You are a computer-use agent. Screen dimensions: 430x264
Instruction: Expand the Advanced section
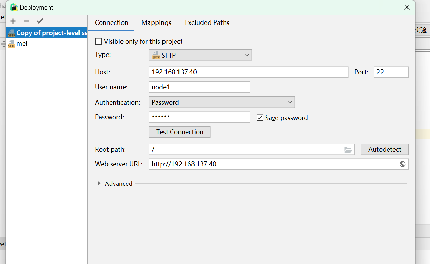pyautogui.click(x=99, y=183)
